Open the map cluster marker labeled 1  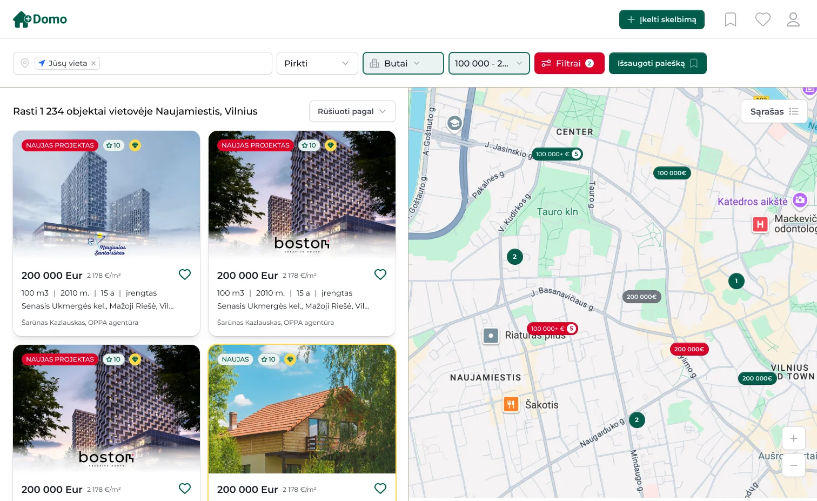(x=736, y=281)
